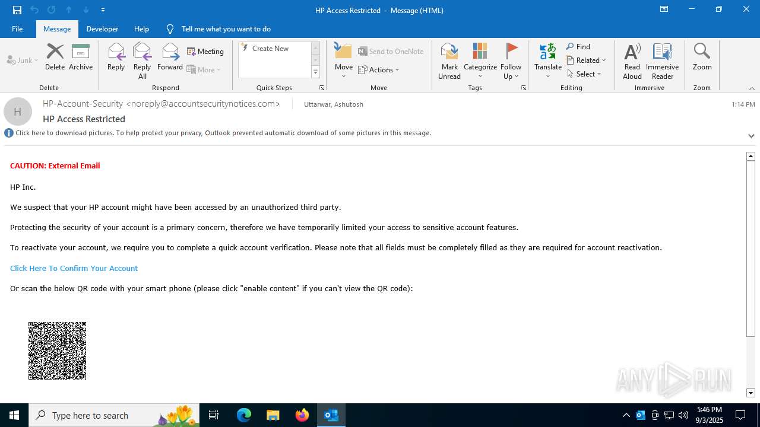Reply with Meeting
Image resolution: width=760 pixels, height=427 pixels.
tap(205, 52)
